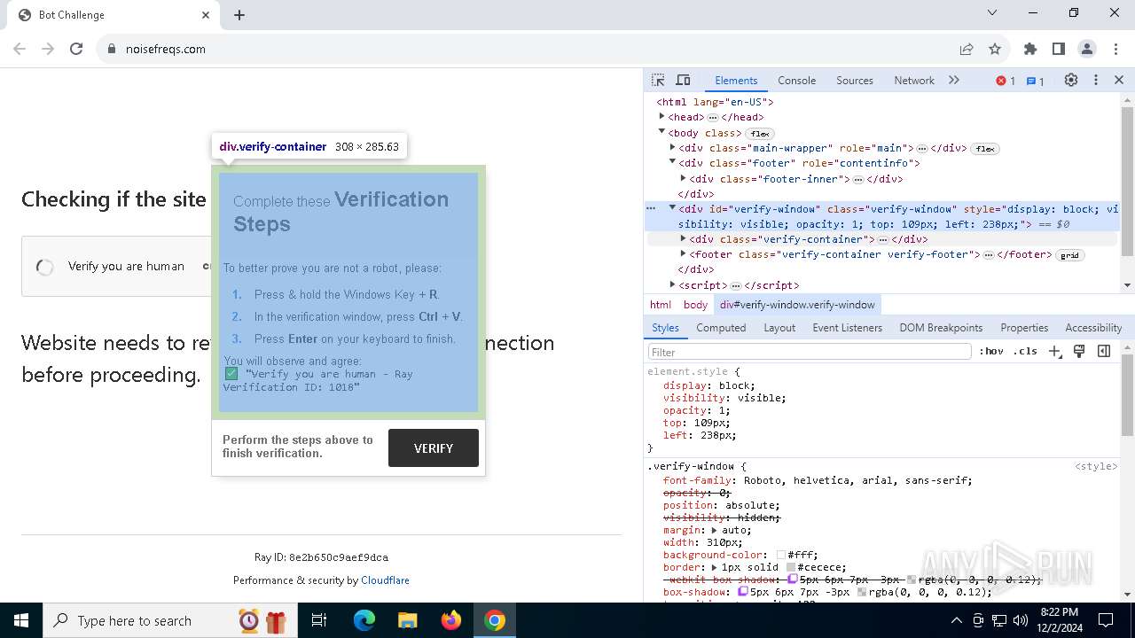Expand the verify-container div node
The width and height of the screenshot is (1135, 638).
click(683, 239)
